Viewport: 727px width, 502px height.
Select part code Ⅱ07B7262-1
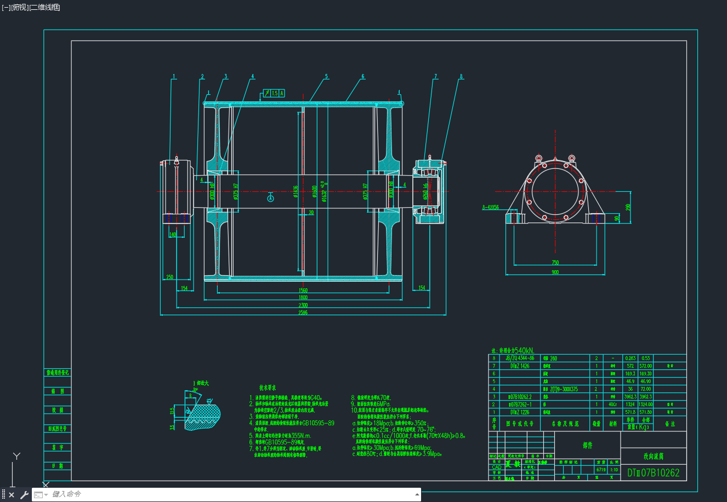point(520,404)
